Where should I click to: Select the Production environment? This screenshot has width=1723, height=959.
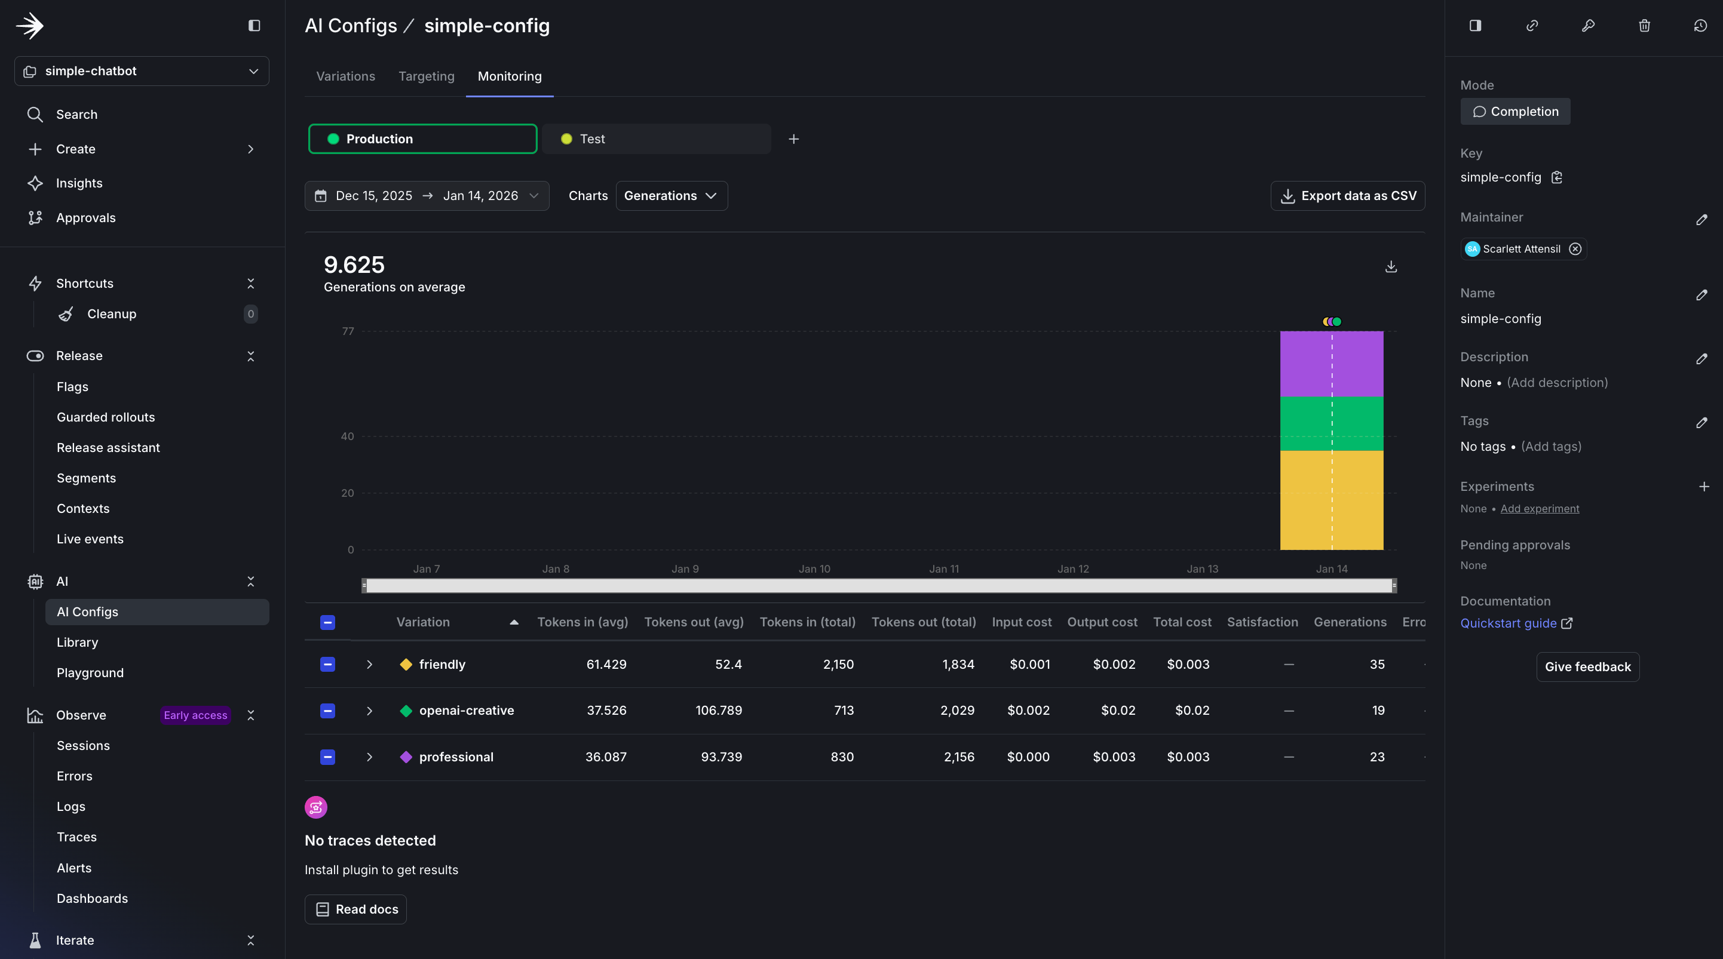coord(423,139)
